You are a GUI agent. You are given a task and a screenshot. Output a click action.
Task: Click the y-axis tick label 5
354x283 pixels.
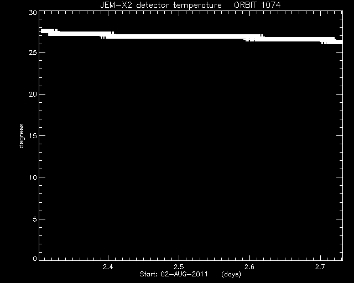pos(35,219)
